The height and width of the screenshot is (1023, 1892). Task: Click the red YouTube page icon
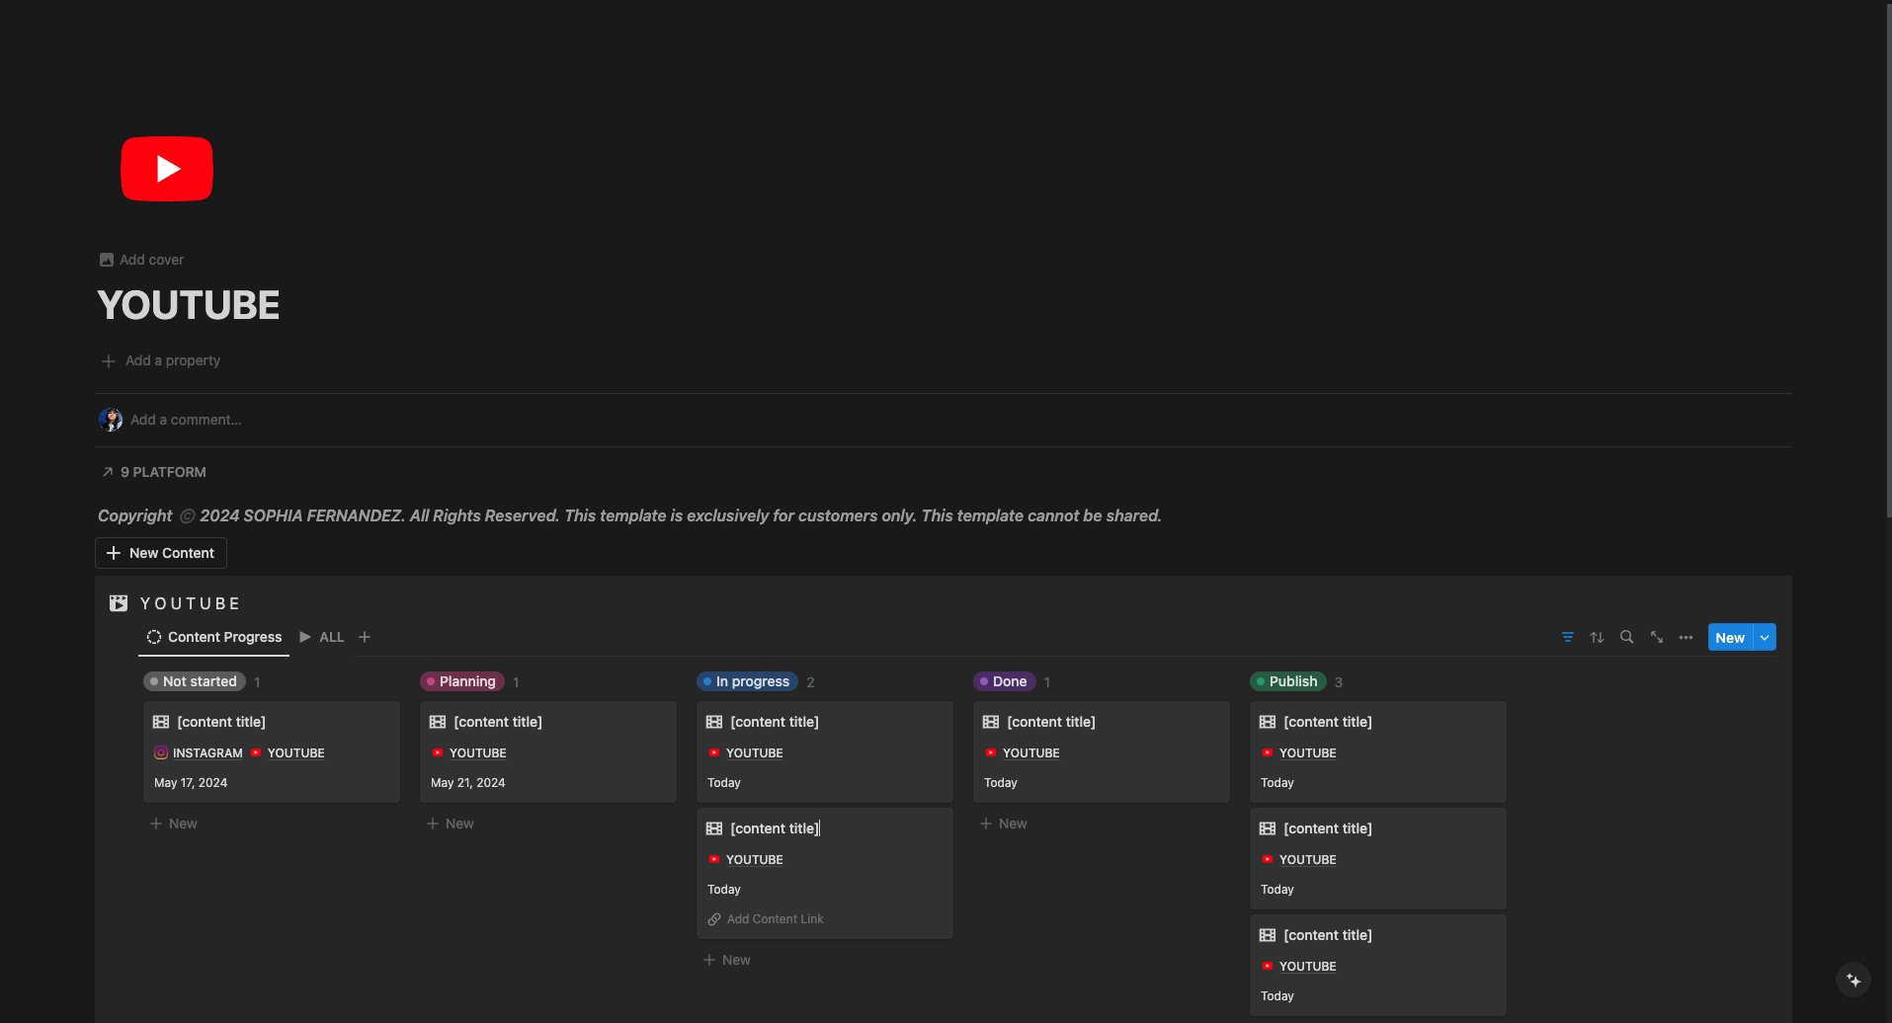[166, 169]
